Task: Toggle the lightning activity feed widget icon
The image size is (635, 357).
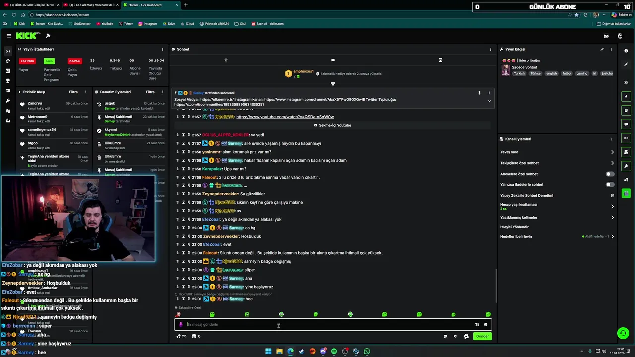Action: tap(626, 96)
